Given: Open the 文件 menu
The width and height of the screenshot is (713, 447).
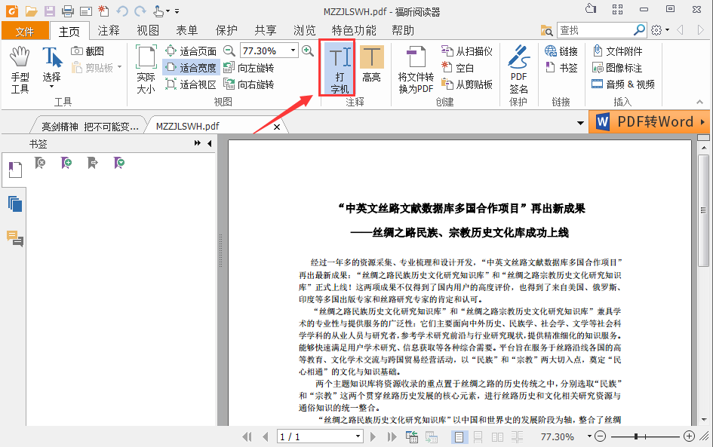Looking at the screenshot, I should tap(25, 30).
